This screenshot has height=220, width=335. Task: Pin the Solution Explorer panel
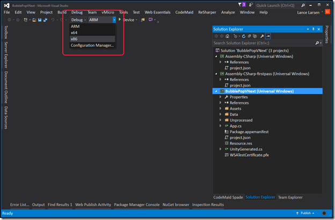coord(314,30)
